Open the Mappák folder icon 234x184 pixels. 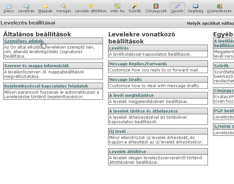(46, 6)
